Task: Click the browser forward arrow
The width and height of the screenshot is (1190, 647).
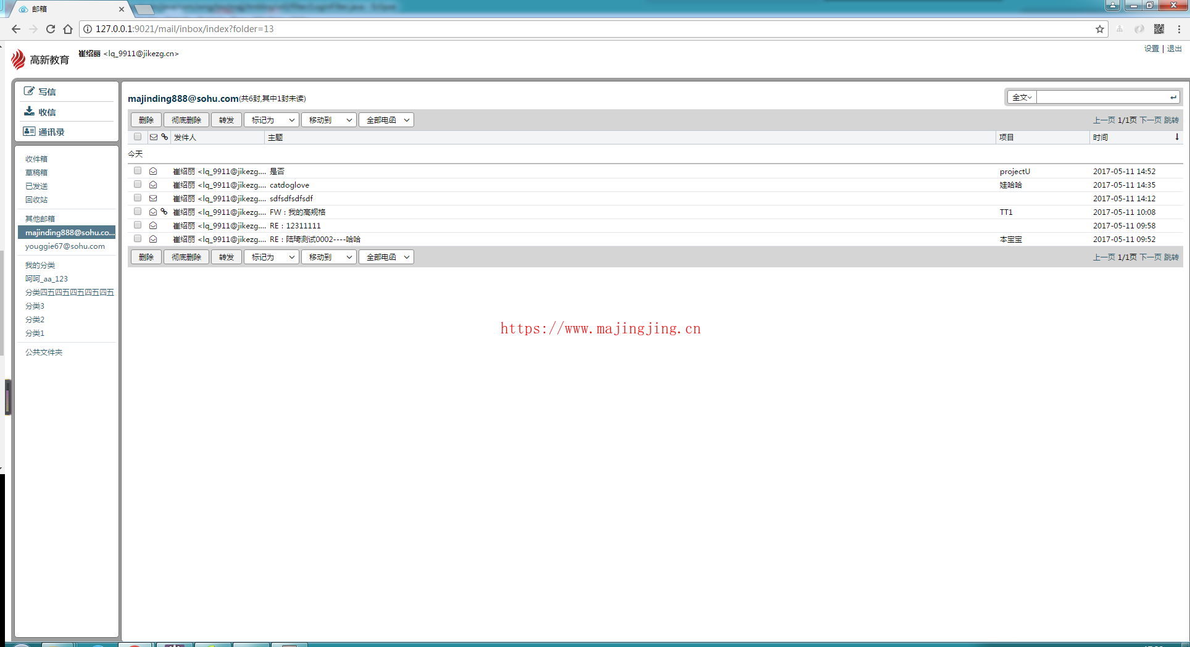Action: pos(33,29)
